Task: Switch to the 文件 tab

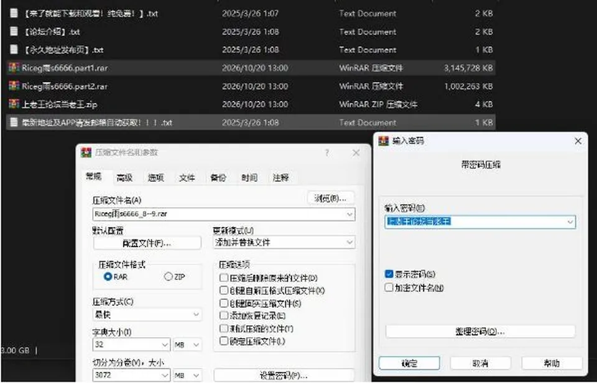Action: tap(187, 178)
